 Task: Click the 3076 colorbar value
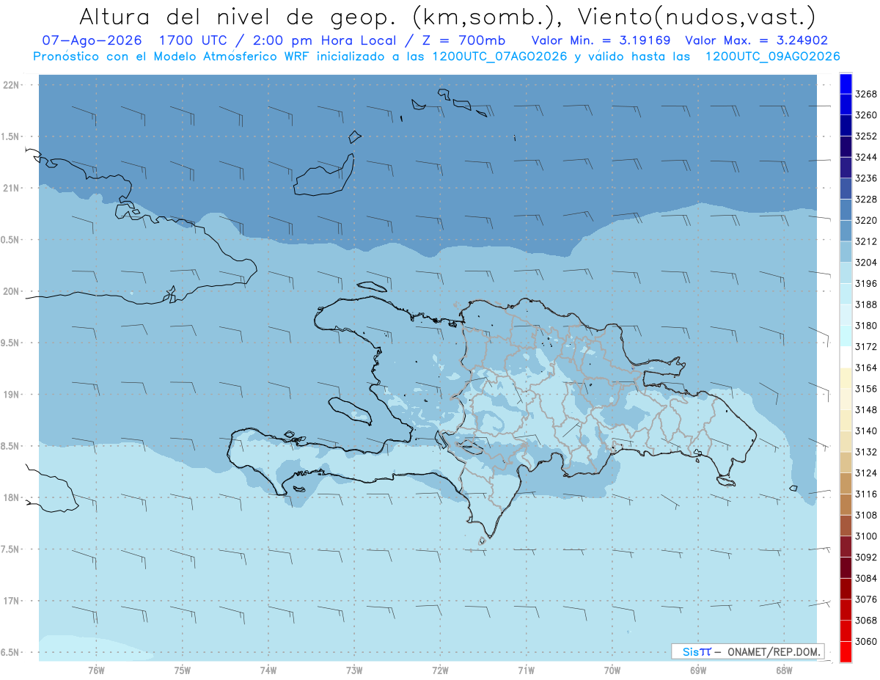tap(866, 599)
